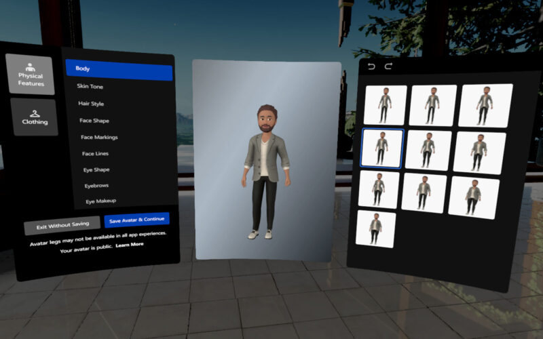
Task: Select last body type in top row
Action: (485, 106)
